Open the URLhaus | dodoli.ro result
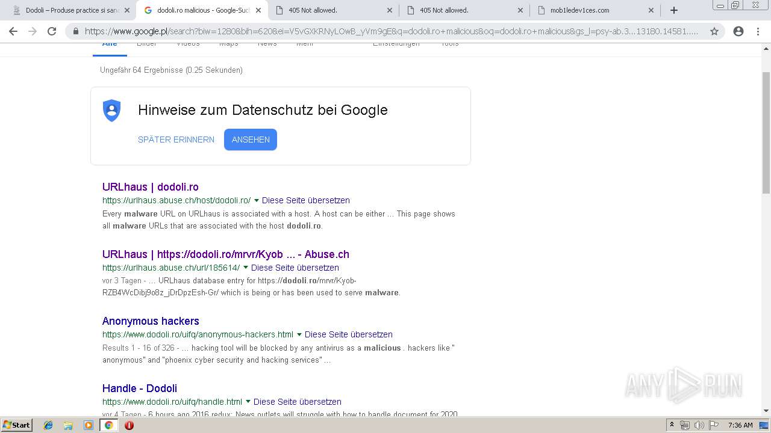This screenshot has width=771, height=433. pyautogui.click(x=151, y=187)
